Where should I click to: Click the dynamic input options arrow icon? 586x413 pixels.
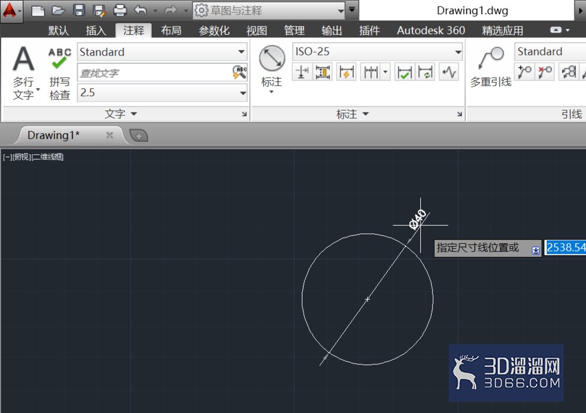(536, 250)
